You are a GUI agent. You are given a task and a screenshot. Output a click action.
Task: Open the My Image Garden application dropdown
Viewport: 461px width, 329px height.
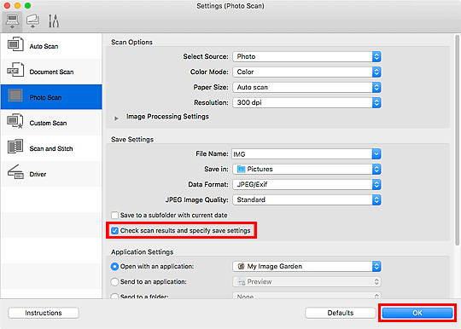(x=306, y=266)
